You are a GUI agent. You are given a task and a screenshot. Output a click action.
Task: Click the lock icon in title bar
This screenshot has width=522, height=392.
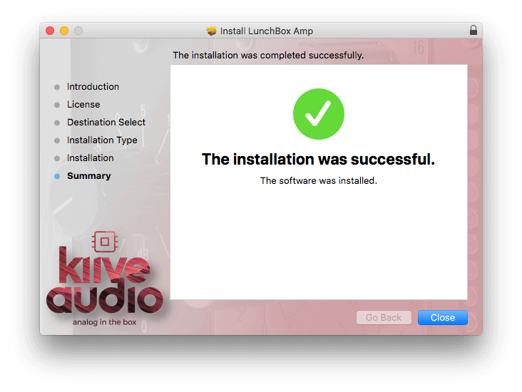pos(473,30)
